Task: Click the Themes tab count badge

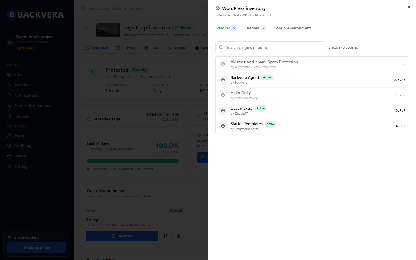Action: point(263,28)
